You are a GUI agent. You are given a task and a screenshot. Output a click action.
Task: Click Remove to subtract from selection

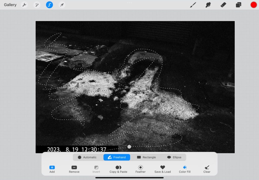(74, 169)
